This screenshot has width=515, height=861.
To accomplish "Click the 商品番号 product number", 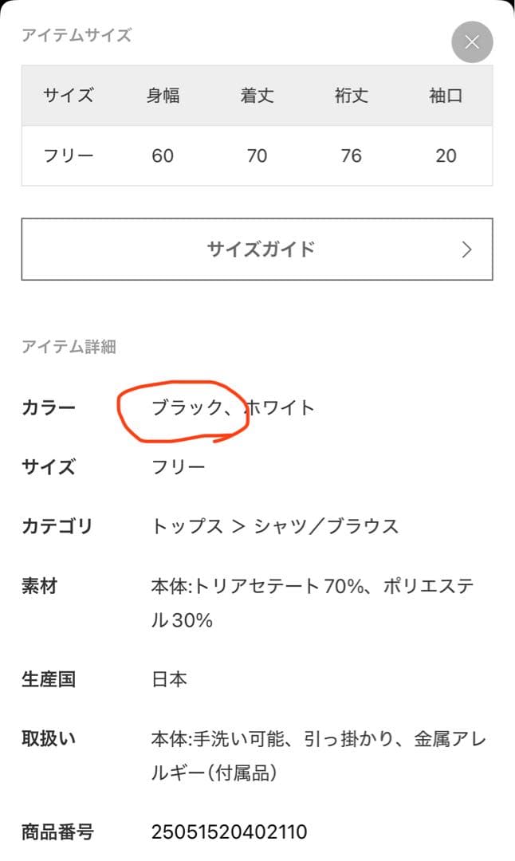I will click(x=229, y=833).
